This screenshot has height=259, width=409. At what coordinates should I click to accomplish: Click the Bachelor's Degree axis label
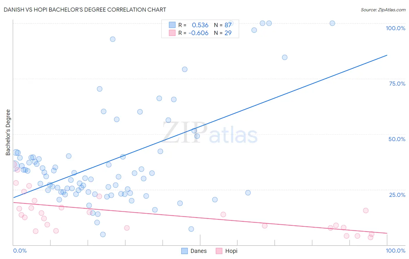8,132
